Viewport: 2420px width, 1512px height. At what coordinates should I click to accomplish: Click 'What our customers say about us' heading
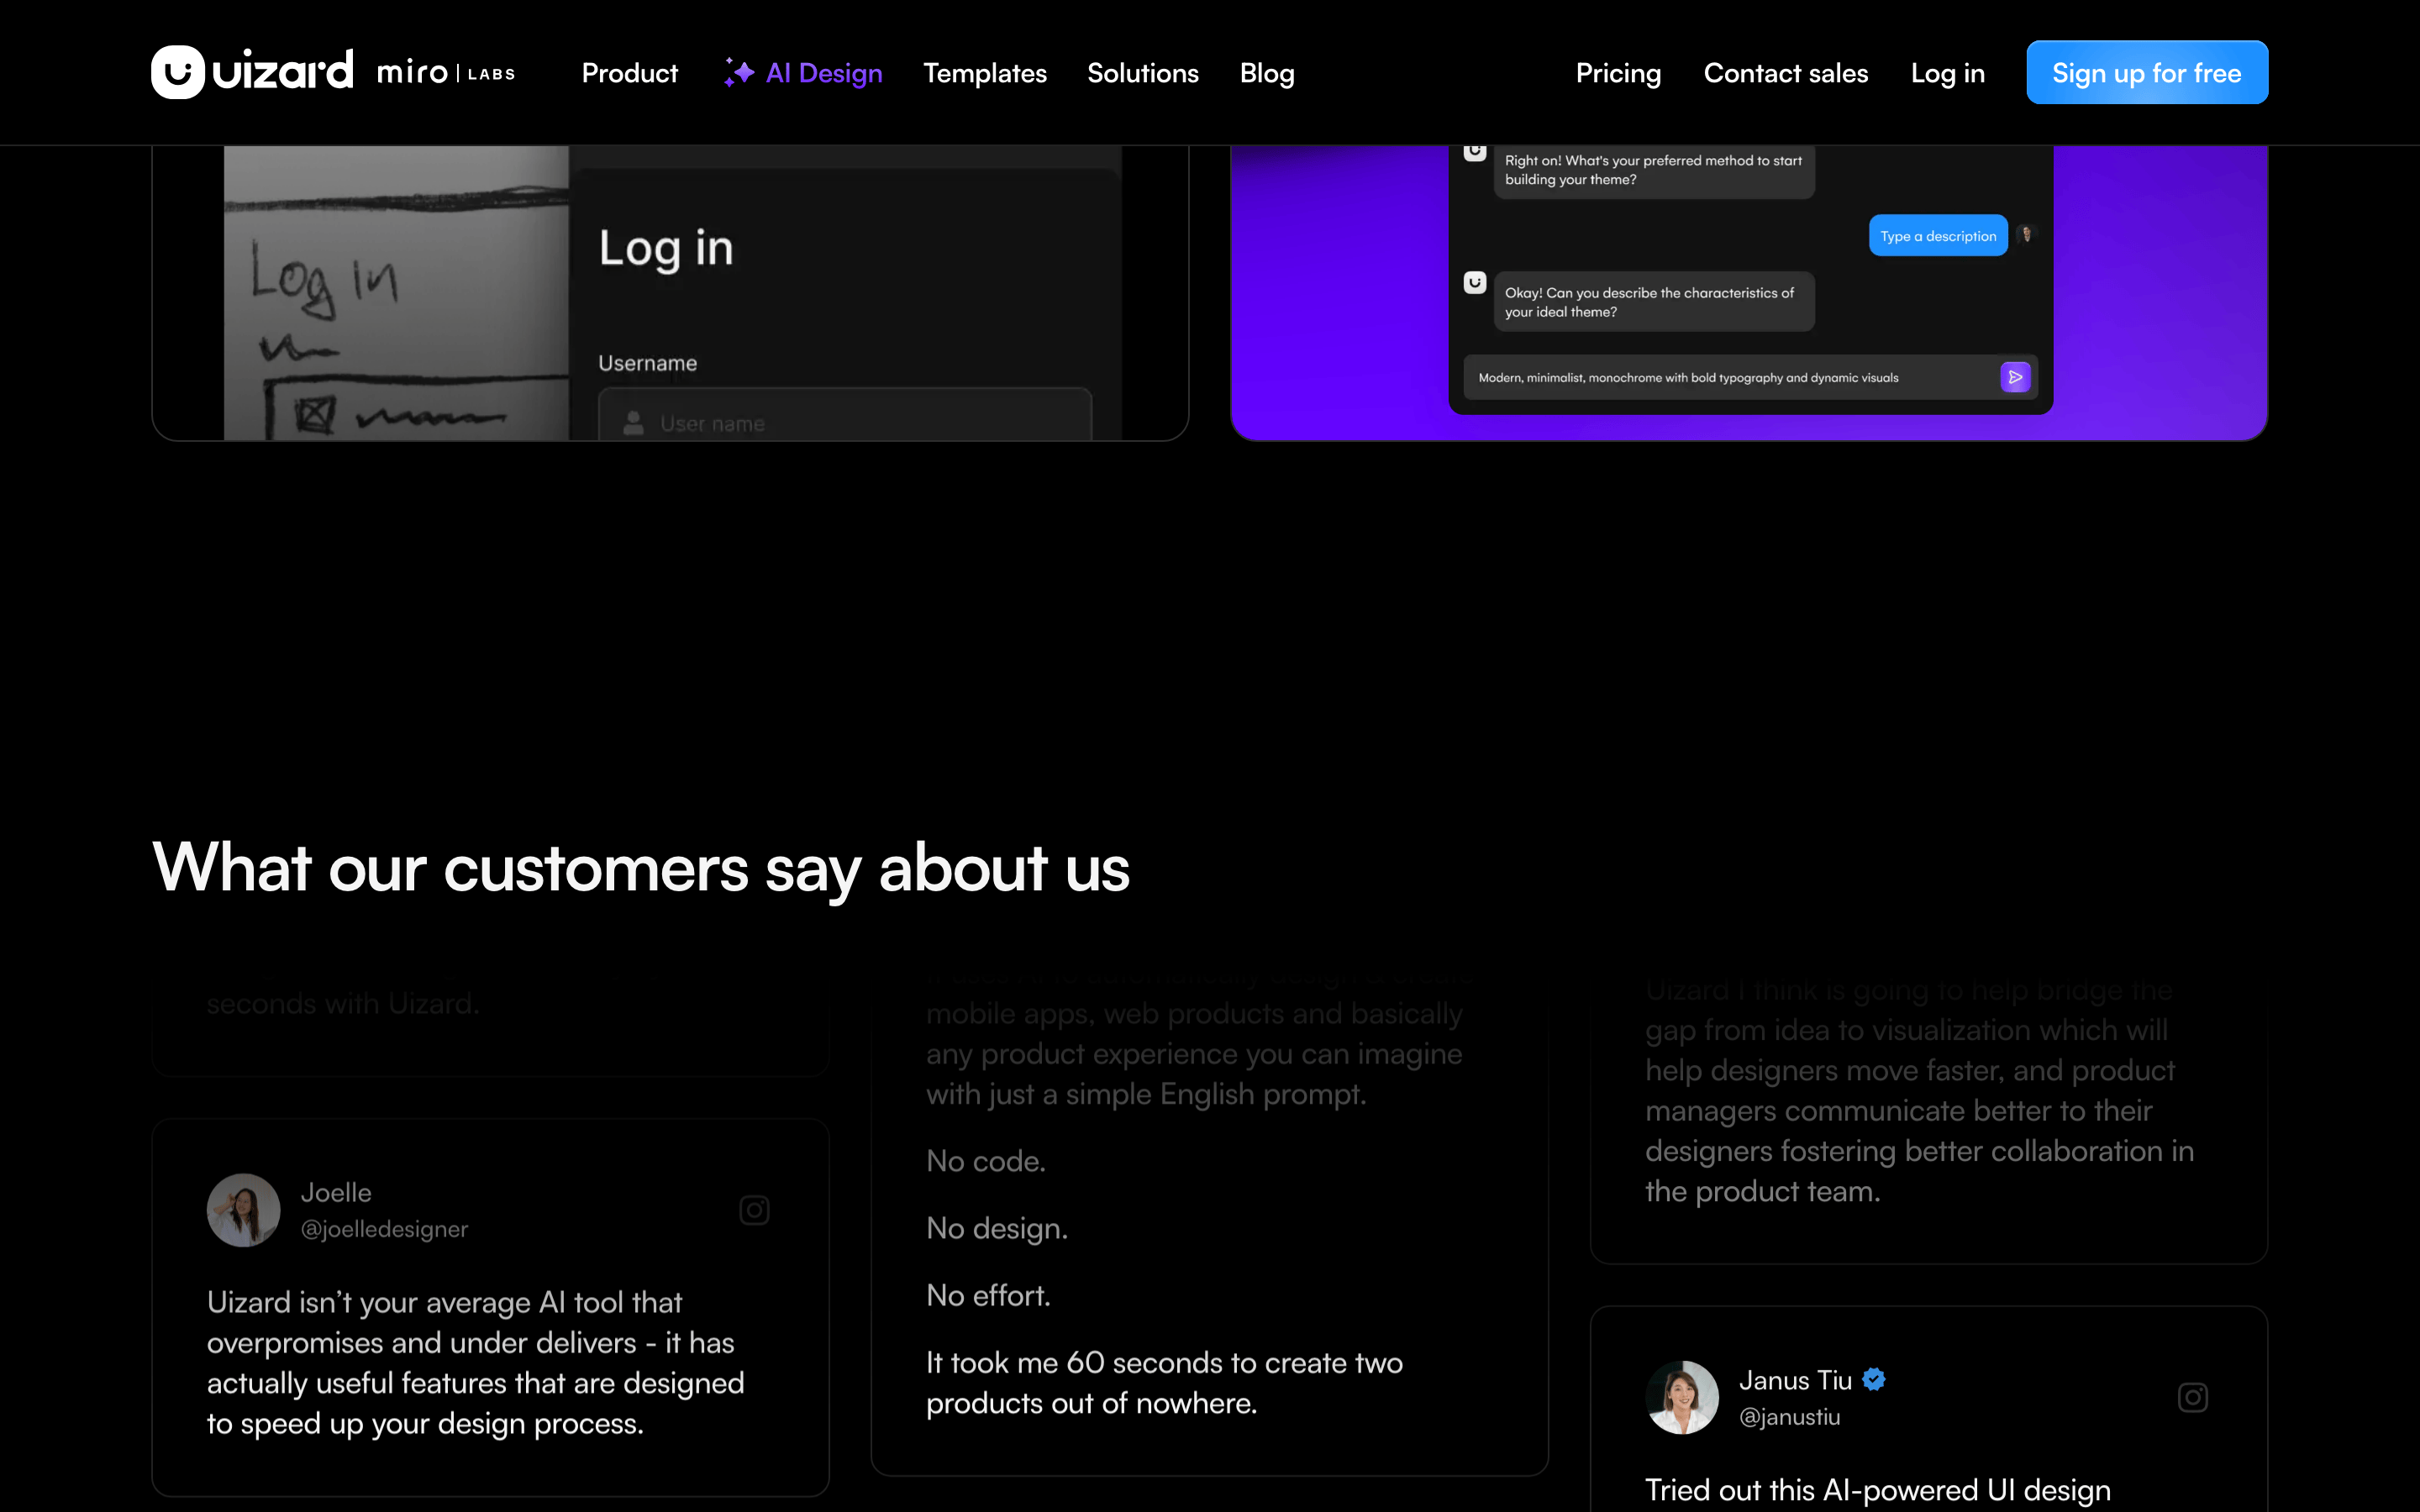(641, 868)
